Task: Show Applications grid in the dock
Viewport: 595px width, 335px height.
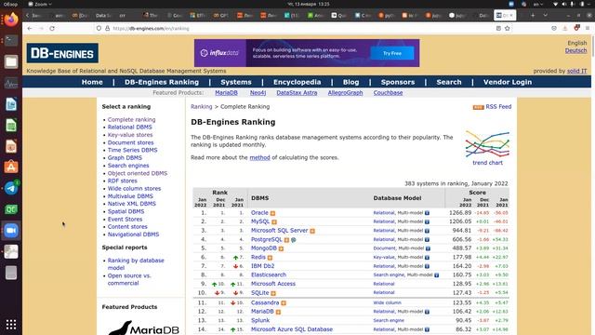Action: tap(11, 325)
